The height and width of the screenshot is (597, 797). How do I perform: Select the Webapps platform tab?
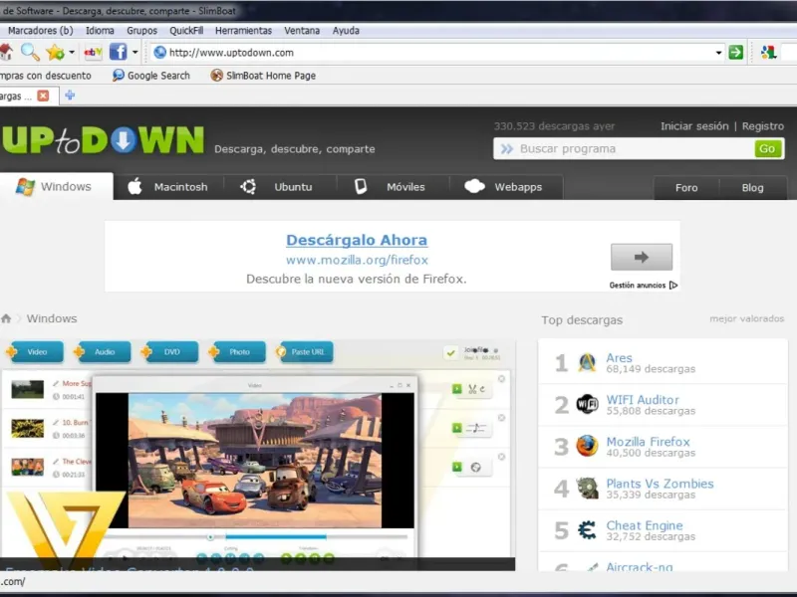pyautogui.click(x=506, y=187)
